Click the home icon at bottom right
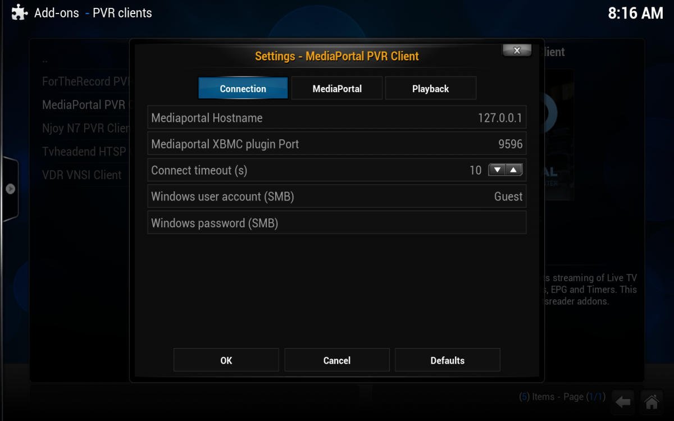Screen dimensions: 674x421 (x=652, y=402)
